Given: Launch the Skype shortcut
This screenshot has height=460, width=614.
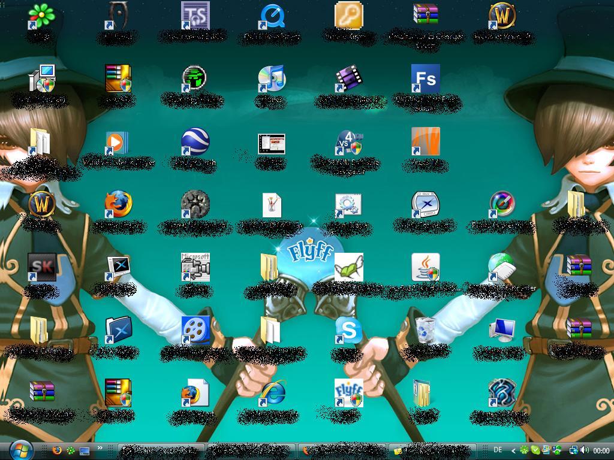Looking at the screenshot, I should point(348,331).
